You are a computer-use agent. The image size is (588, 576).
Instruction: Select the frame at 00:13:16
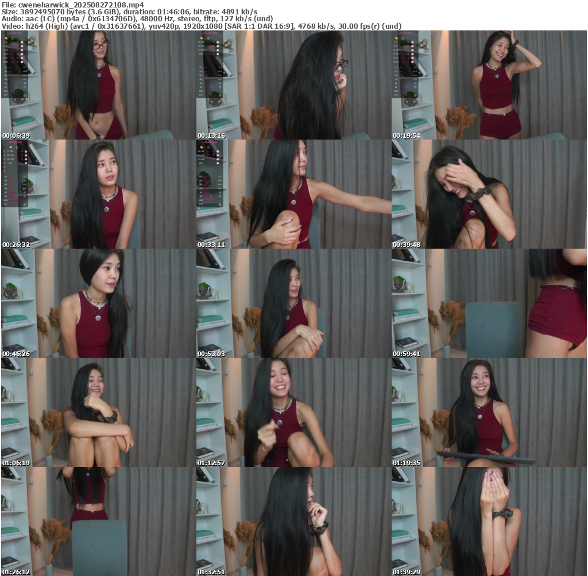click(293, 85)
